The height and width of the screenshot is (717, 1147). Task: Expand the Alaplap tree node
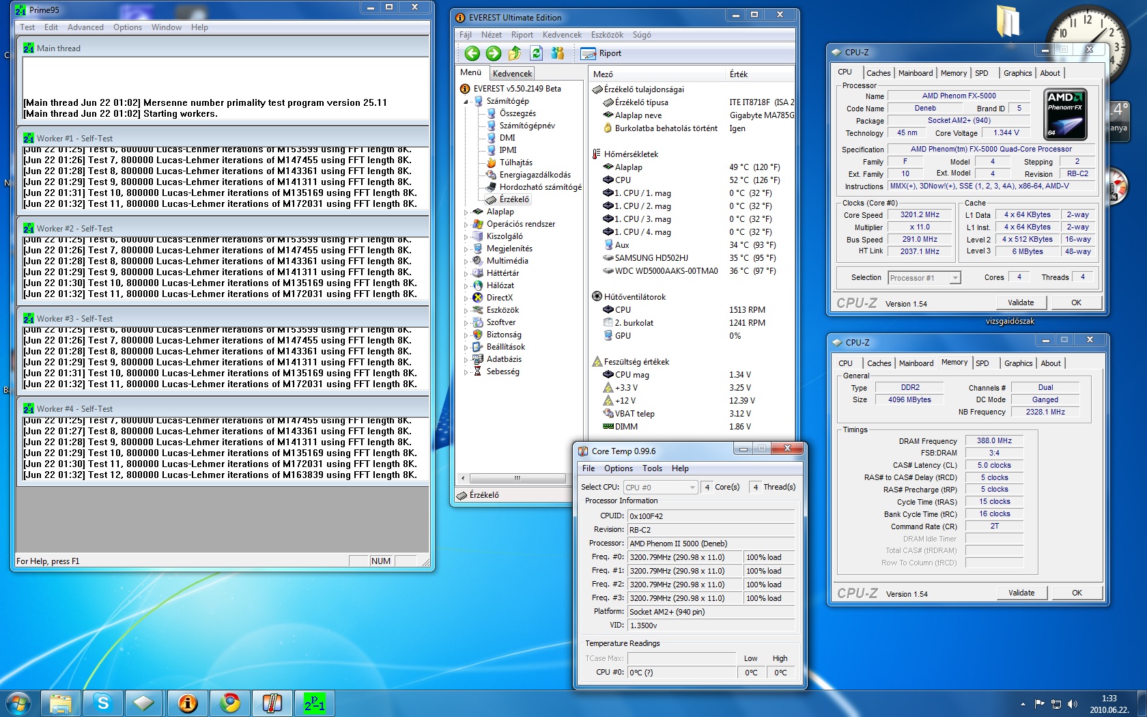click(466, 212)
